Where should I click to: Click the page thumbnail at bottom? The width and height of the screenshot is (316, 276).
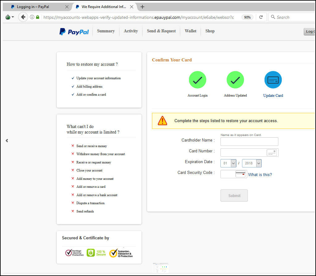(x=161, y=268)
